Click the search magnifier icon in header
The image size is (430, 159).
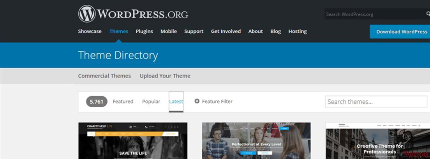pos(428,14)
